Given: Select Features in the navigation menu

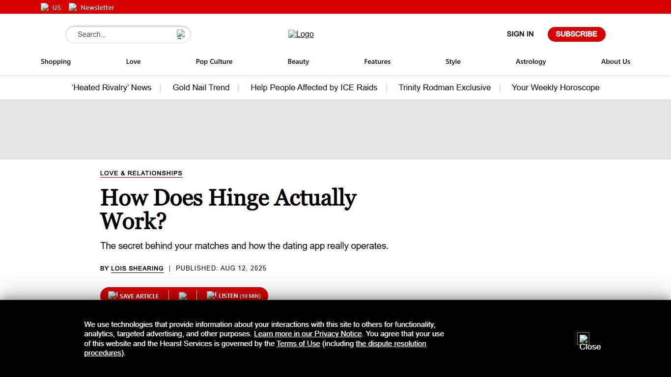Looking at the screenshot, I should (377, 61).
